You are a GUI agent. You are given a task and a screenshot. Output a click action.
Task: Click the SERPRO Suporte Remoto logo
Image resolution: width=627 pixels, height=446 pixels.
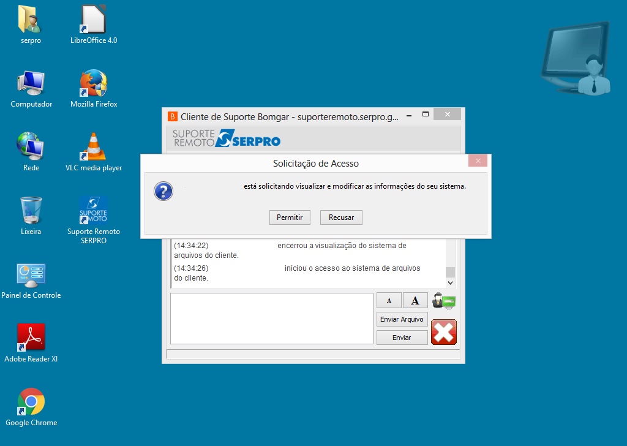point(227,138)
